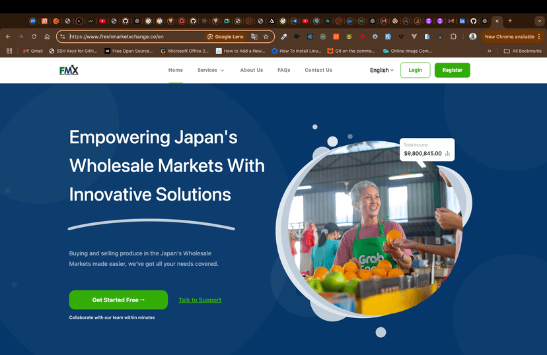Image resolution: width=547 pixels, height=355 pixels.
Task: Click the green bar chart icon
Action: (448, 153)
